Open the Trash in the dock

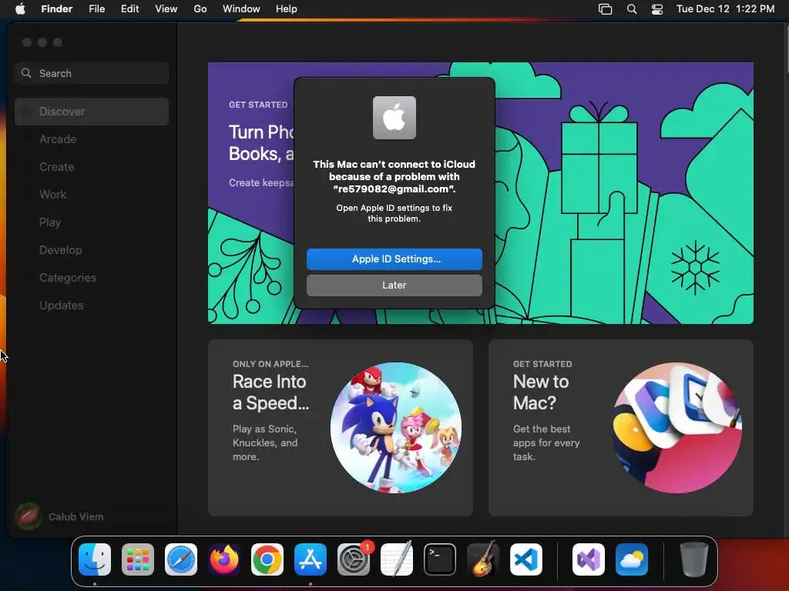pos(694,559)
